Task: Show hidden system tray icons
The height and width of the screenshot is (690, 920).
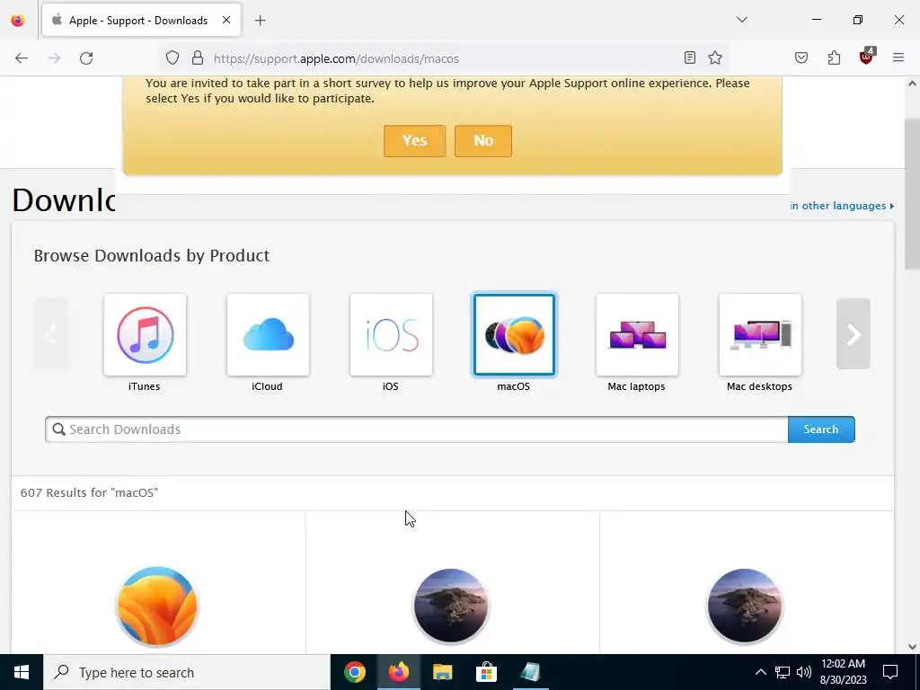Action: 760,672
